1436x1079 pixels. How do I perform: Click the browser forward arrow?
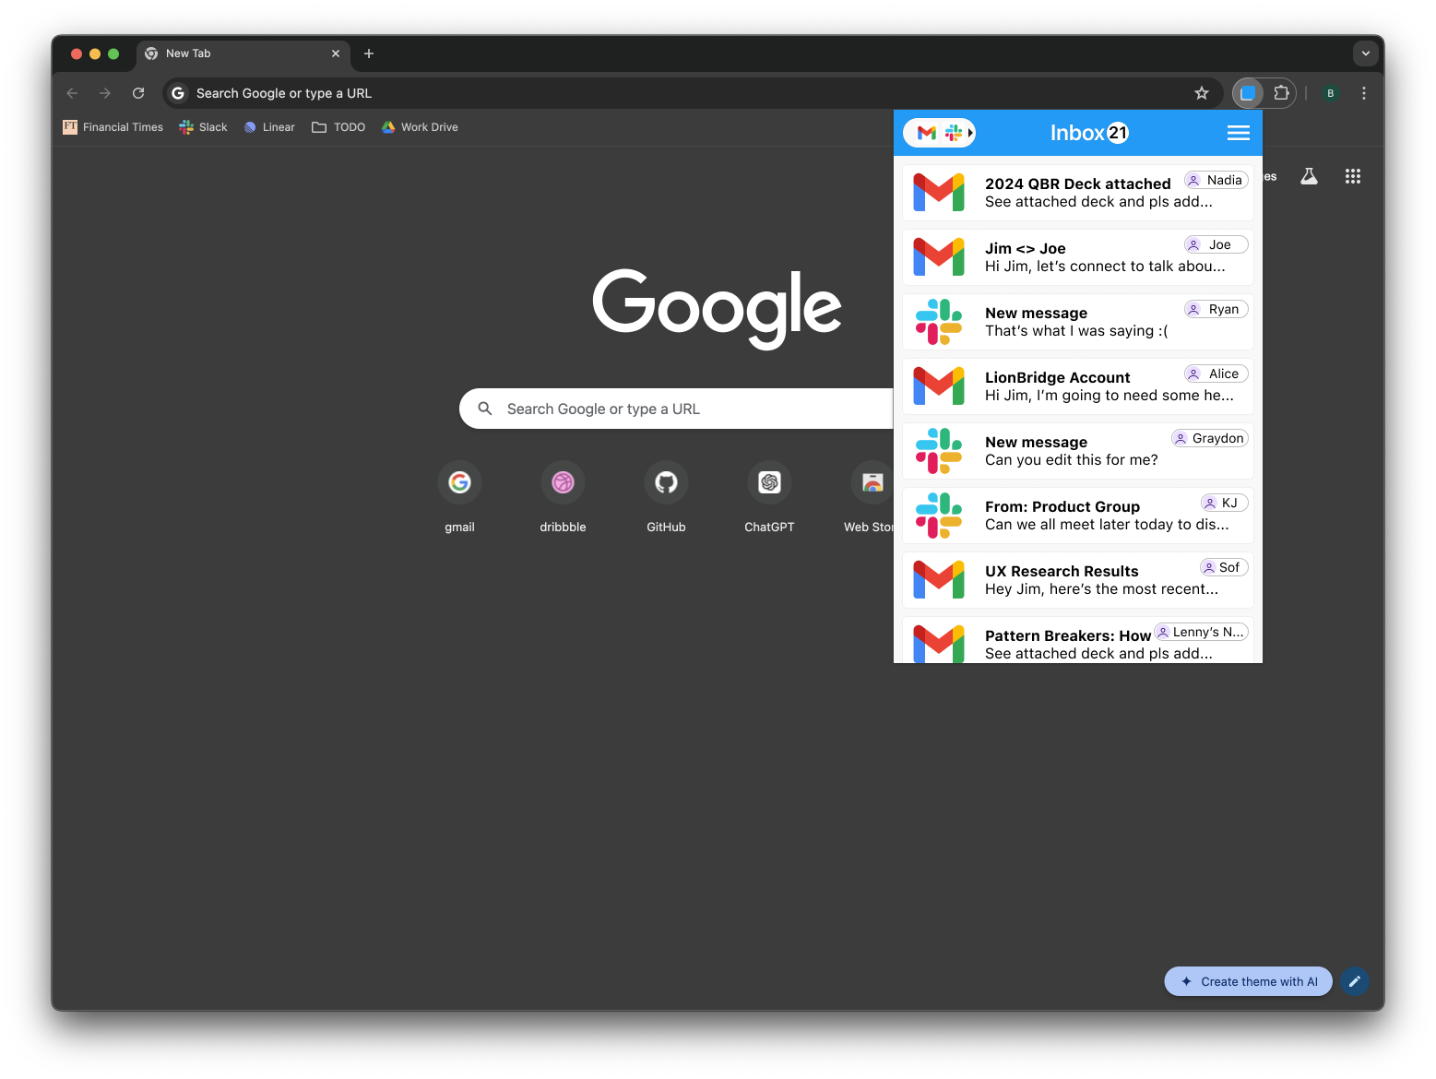point(105,93)
